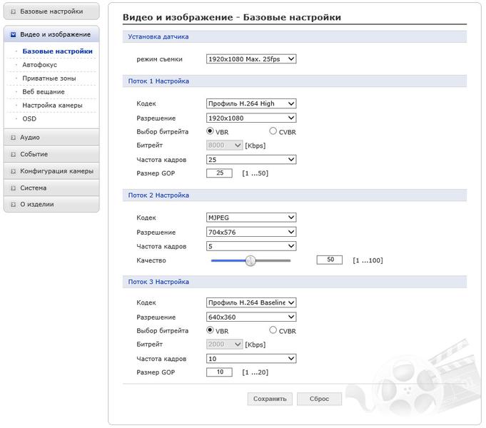Image resolution: width=486 pixels, height=428 pixels.
Task: Click the [1 ...20] GOP range text
Action: 255,372
